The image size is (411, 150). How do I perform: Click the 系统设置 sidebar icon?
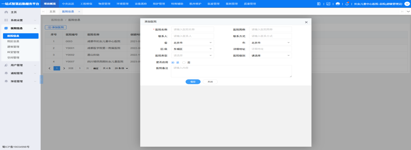[6, 20]
